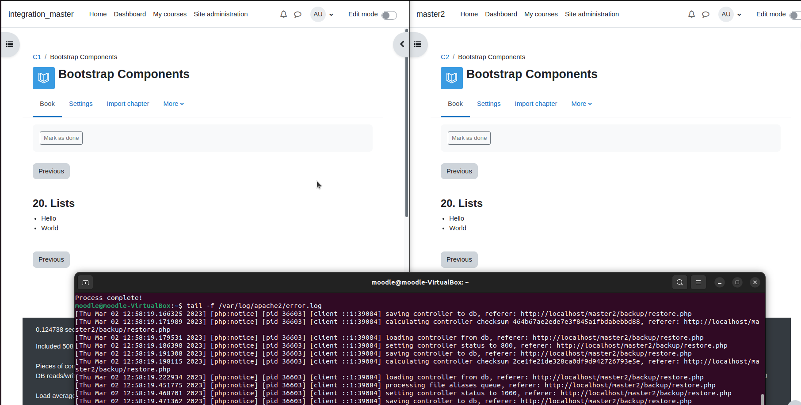Toggle Edit mode in integration_master window
Viewport: 801px width, 405px height.
coord(389,15)
